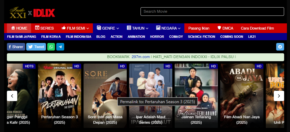290x132 pixels.
Task: Click the Search Movie input field
Action: 212,11
